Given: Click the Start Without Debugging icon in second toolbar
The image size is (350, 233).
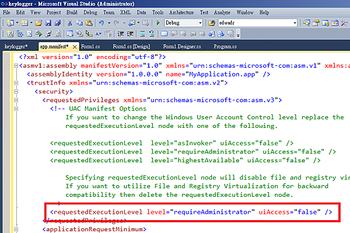Looking at the screenshot, I should point(38,34).
